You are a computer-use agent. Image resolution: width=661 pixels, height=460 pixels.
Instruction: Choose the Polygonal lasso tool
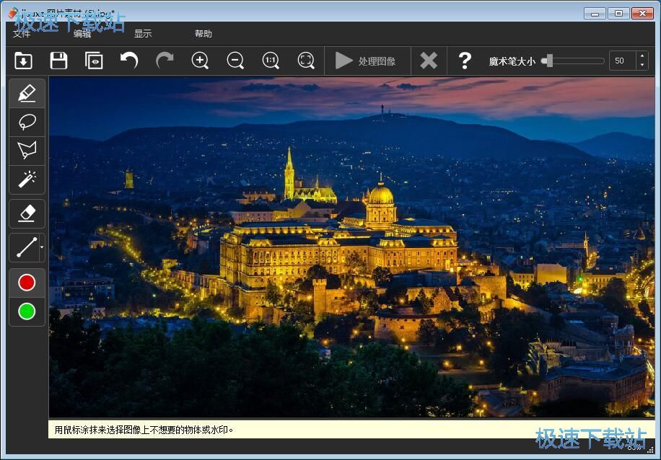pos(27,150)
